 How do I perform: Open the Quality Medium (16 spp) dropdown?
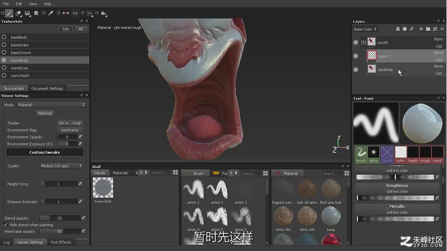tap(61, 166)
